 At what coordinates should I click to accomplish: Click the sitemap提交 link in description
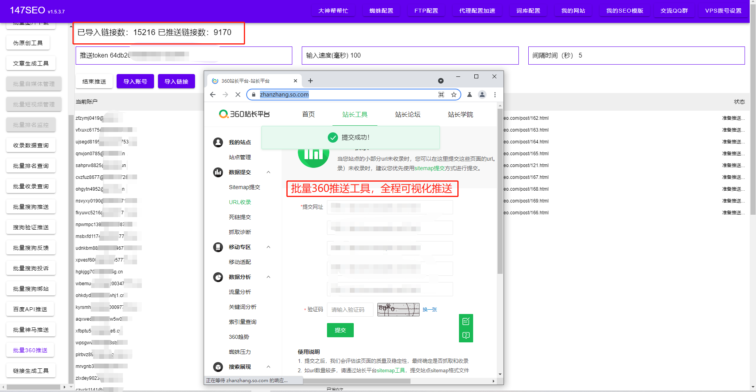tap(429, 168)
